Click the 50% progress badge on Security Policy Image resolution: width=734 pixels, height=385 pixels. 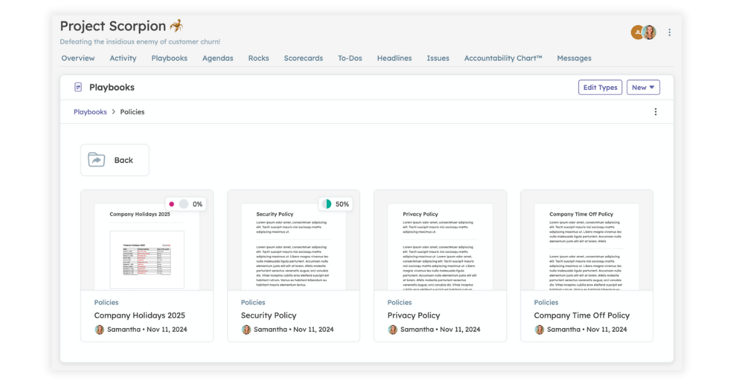coord(336,204)
